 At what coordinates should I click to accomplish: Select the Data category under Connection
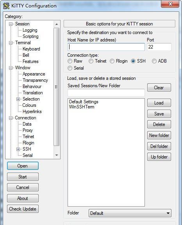point(27,124)
